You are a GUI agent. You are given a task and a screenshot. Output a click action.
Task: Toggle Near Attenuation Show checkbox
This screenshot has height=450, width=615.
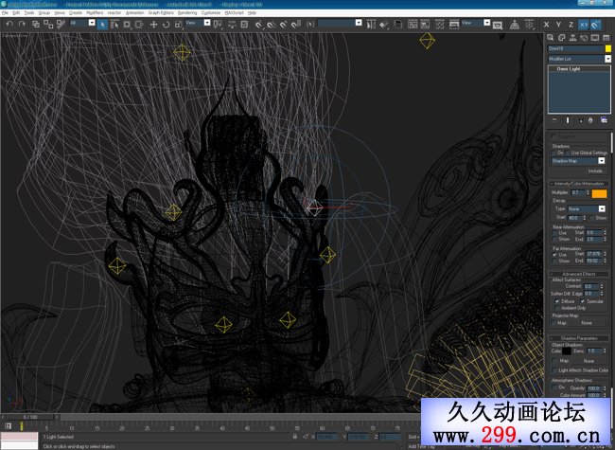[x=555, y=239]
